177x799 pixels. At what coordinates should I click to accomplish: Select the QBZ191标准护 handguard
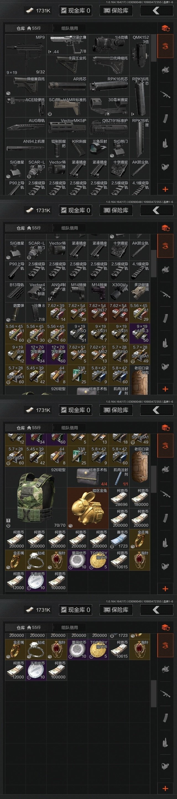coord(109,128)
